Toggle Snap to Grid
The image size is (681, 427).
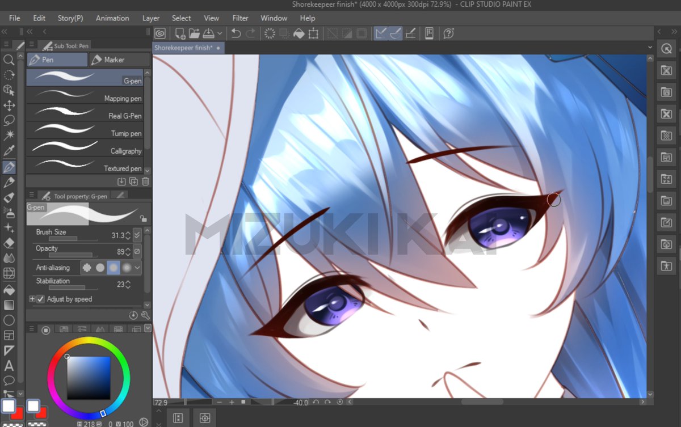click(x=411, y=33)
